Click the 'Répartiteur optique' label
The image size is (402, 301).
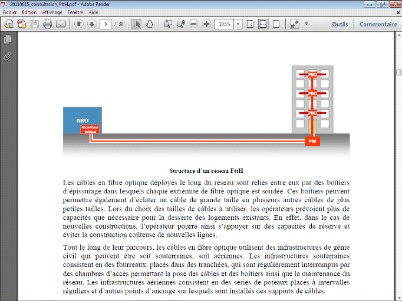90,129
